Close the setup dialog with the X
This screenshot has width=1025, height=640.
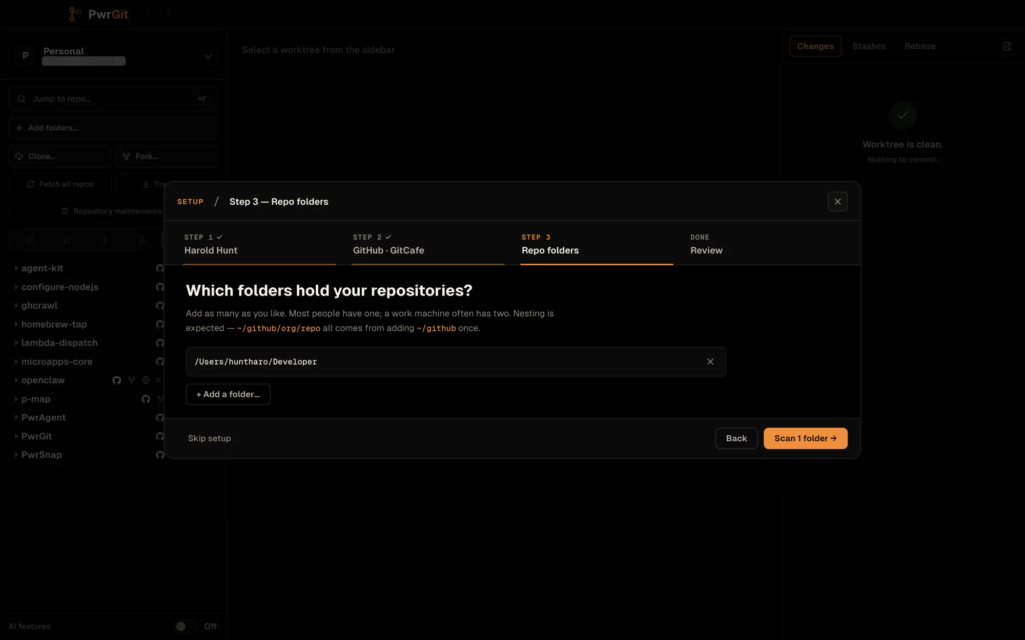click(837, 202)
